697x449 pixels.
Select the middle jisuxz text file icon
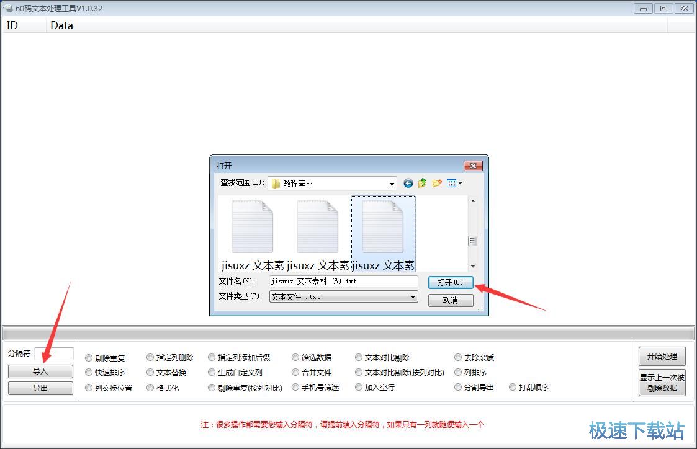317,227
